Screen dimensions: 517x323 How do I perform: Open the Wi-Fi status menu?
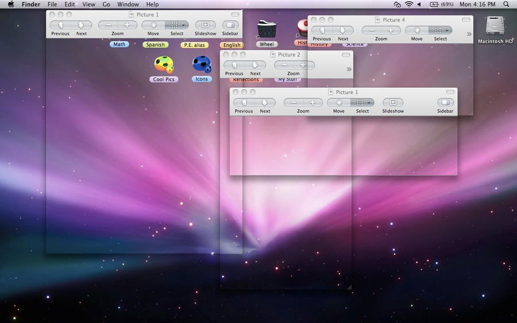pos(409,4)
